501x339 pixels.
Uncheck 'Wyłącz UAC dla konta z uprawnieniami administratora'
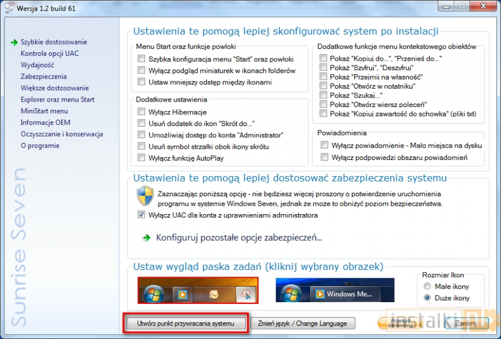[x=141, y=215]
